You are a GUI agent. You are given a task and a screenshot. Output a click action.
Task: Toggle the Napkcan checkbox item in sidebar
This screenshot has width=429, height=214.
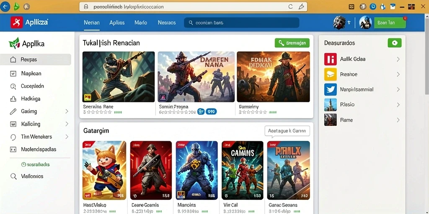tap(13, 74)
